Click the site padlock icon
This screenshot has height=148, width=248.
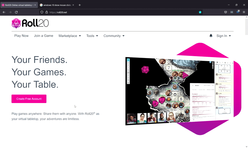pyautogui.click(x=46, y=12)
